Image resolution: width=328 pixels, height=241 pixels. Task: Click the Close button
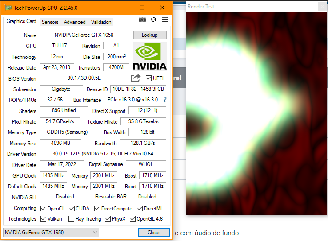[x=154, y=233]
